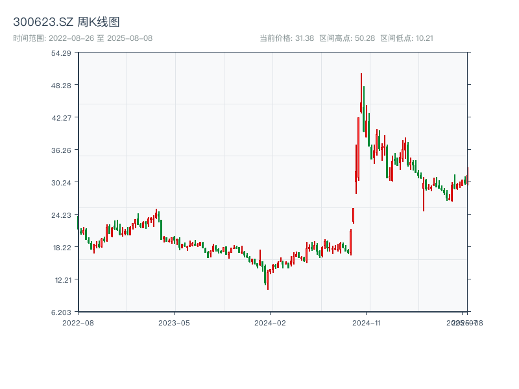Click the 2024-11 x-axis date label

pyautogui.click(x=367, y=322)
